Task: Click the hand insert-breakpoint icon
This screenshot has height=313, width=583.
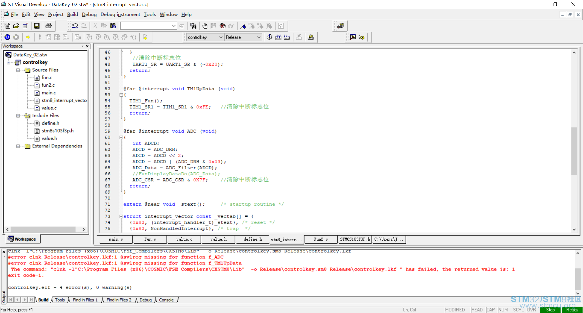Action: click(x=205, y=26)
